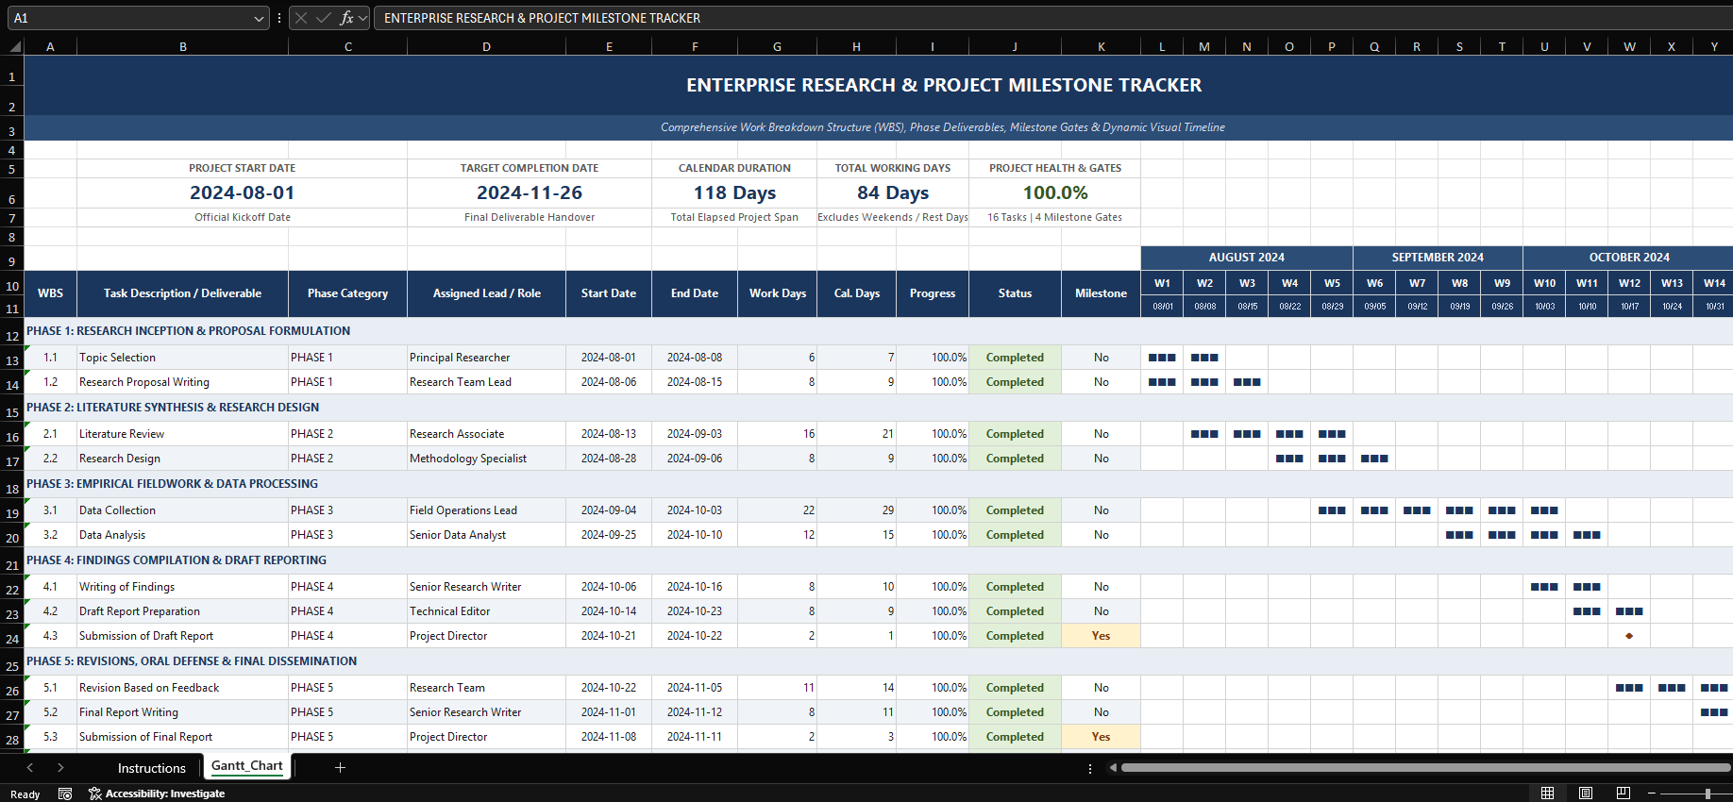The width and height of the screenshot is (1733, 802).
Task: Click next sheet scroll arrow
Action: (60, 767)
